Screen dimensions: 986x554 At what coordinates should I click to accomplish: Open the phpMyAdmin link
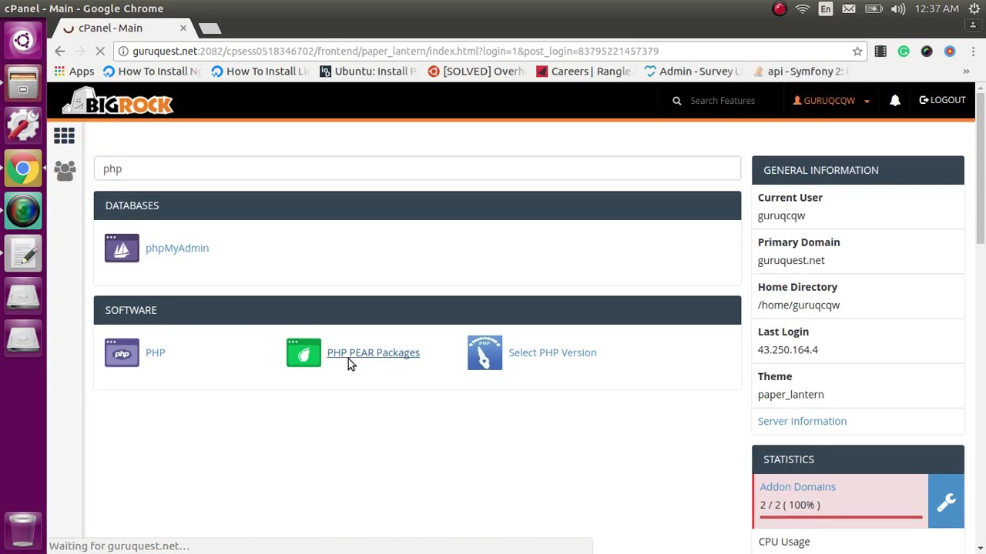177,248
